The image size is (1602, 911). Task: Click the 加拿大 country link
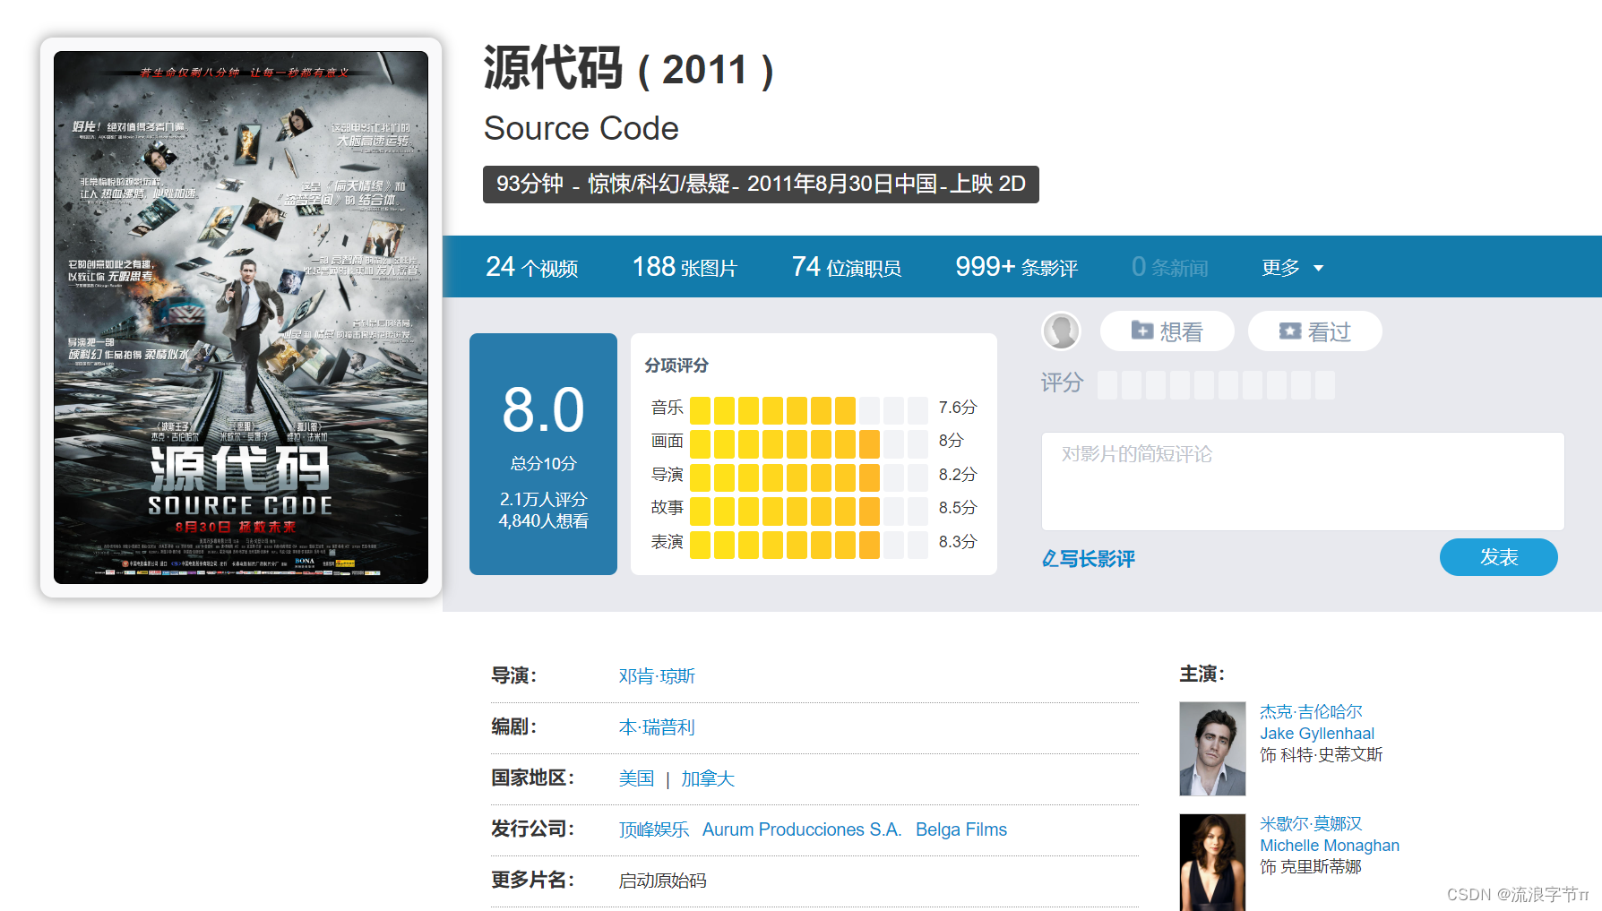(x=708, y=778)
